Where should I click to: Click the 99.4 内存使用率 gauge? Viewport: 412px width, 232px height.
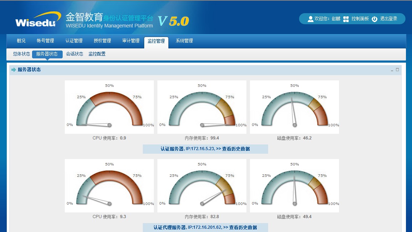202,107
